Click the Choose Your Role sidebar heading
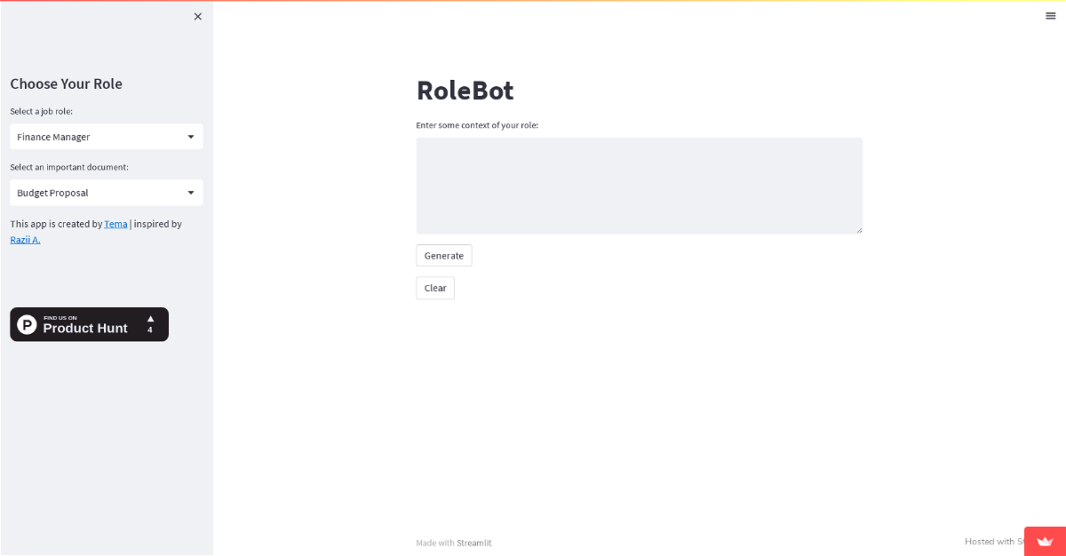The image size is (1066, 556). click(x=67, y=83)
